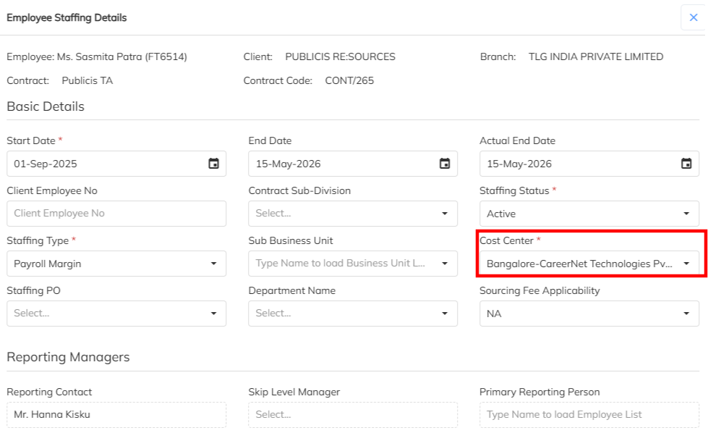Open calendar picker for Actual End Date
The image size is (708, 433).
pyautogui.click(x=686, y=164)
